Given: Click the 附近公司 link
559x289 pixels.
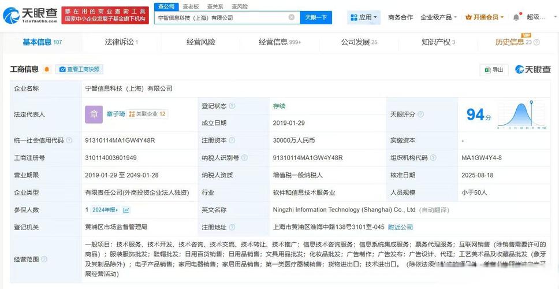Looking at the screenshot, I should pyautogui.click(x=400, y=227).
